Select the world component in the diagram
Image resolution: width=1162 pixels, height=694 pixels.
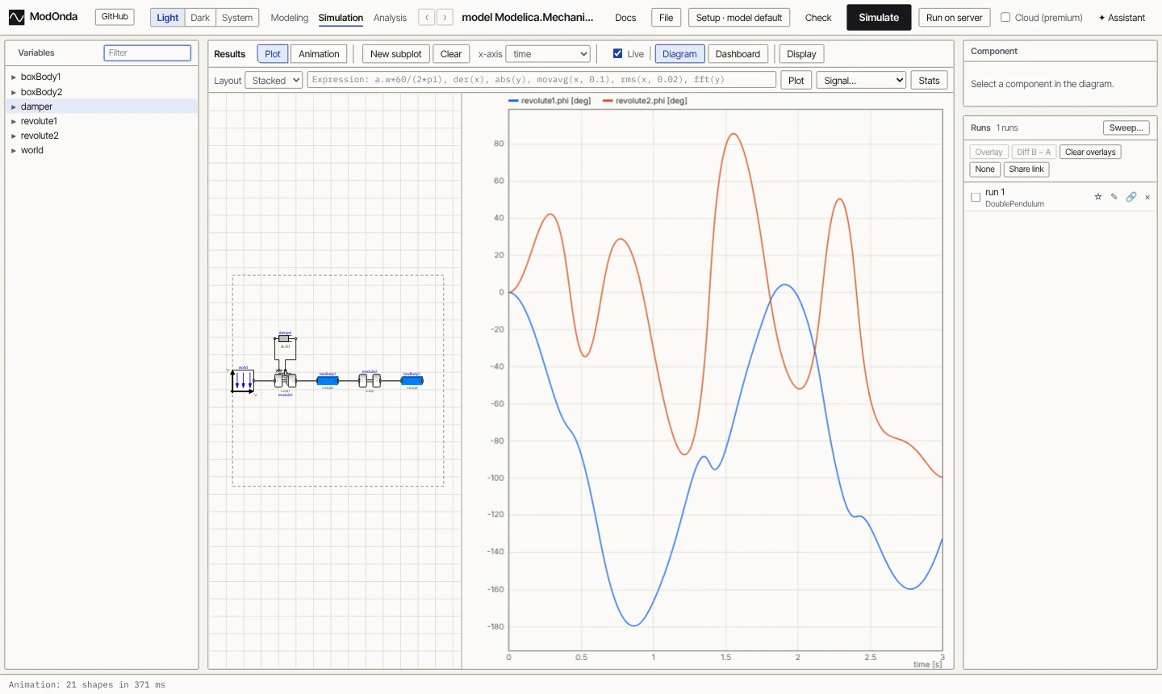243,380
